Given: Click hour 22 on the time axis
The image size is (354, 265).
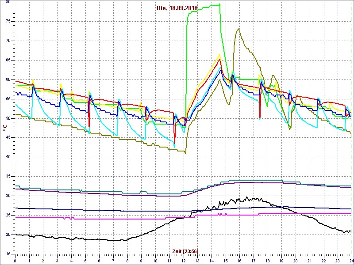Looking at the screenshot, I should click(323, 261).
